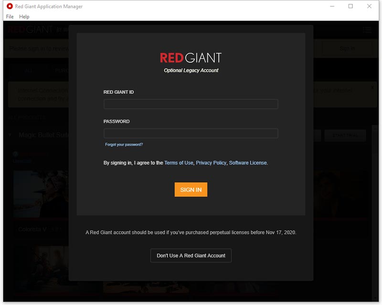
Task: Click the Red Giant ID input field
Action: click(191, 104)
